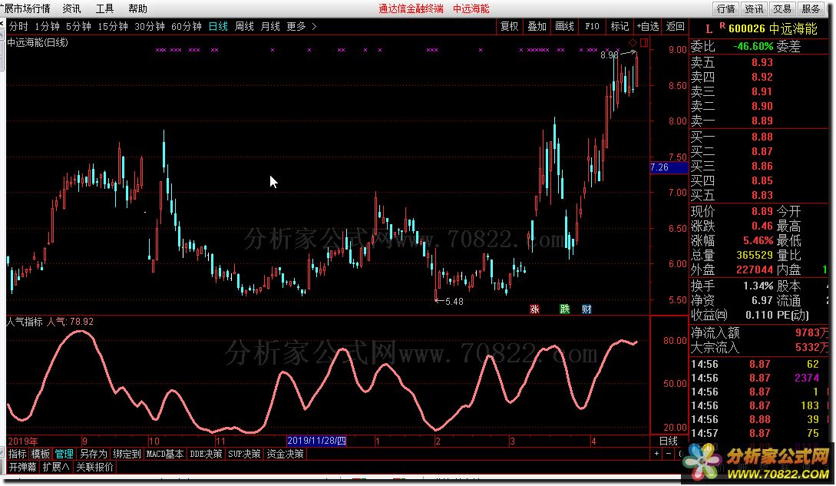This screenshot has width=836, height=486.
Task: Click the 买五 8.83 quote row
Action: tap(759, 195)
